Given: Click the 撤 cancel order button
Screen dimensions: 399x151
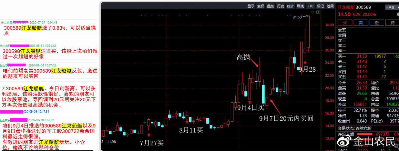Looking at the screenshot, I should [x=377, y=23].
